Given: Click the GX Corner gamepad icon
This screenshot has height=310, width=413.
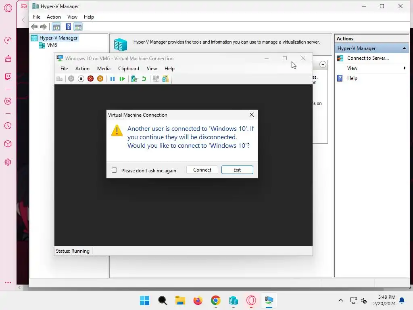Looking at the screenshot, I should (24, 6).
